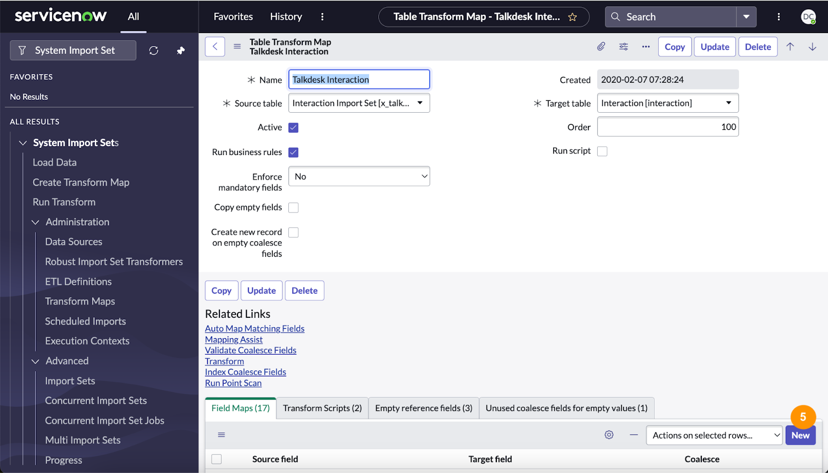Open the form context hamburger menu
The image size is (828, 473).
coord(237,47)
